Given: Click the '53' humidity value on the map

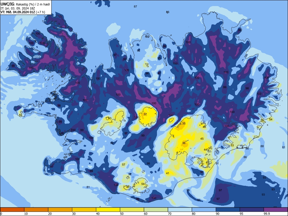Looking at the screenshot, I should pos(232,145).
